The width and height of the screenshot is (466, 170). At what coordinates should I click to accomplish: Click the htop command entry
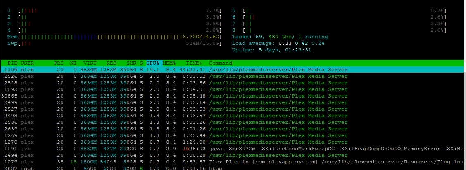point(216,168)
